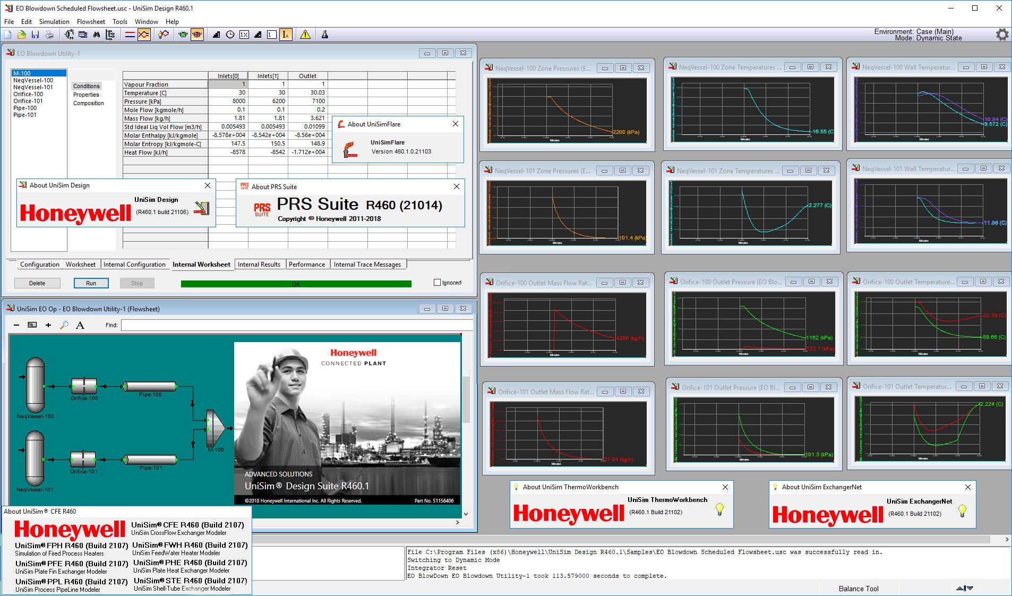The height and width of the screenshot is (596, 1012).
Task: Open the Dynamics Assistant icon
Action: pos(164,35)
